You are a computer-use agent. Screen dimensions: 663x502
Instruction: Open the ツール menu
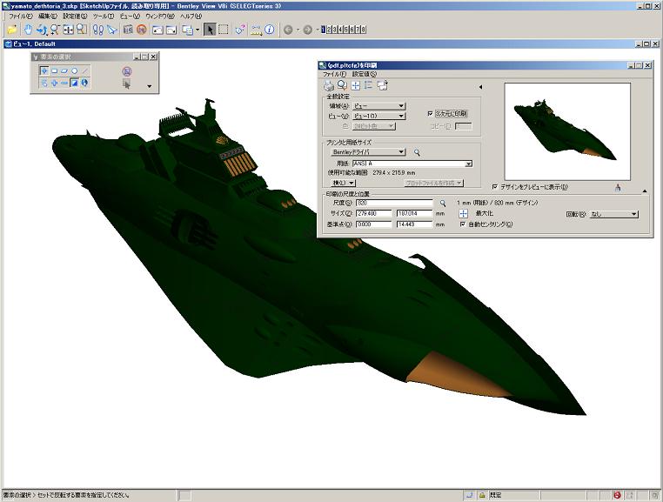tap(104, 16)
